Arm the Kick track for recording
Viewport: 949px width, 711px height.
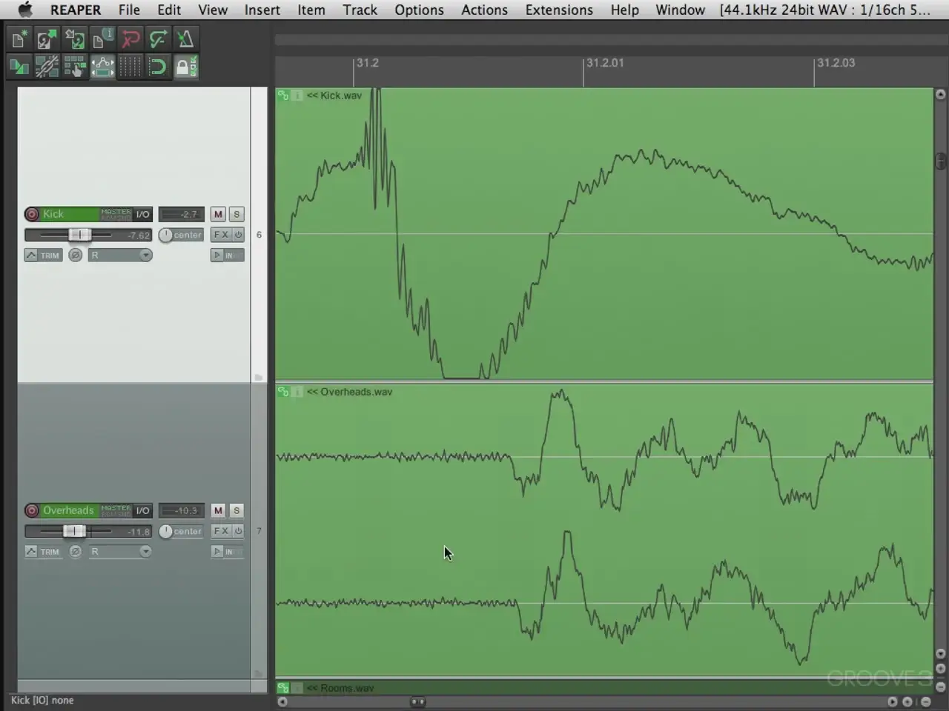pos(32,214)
